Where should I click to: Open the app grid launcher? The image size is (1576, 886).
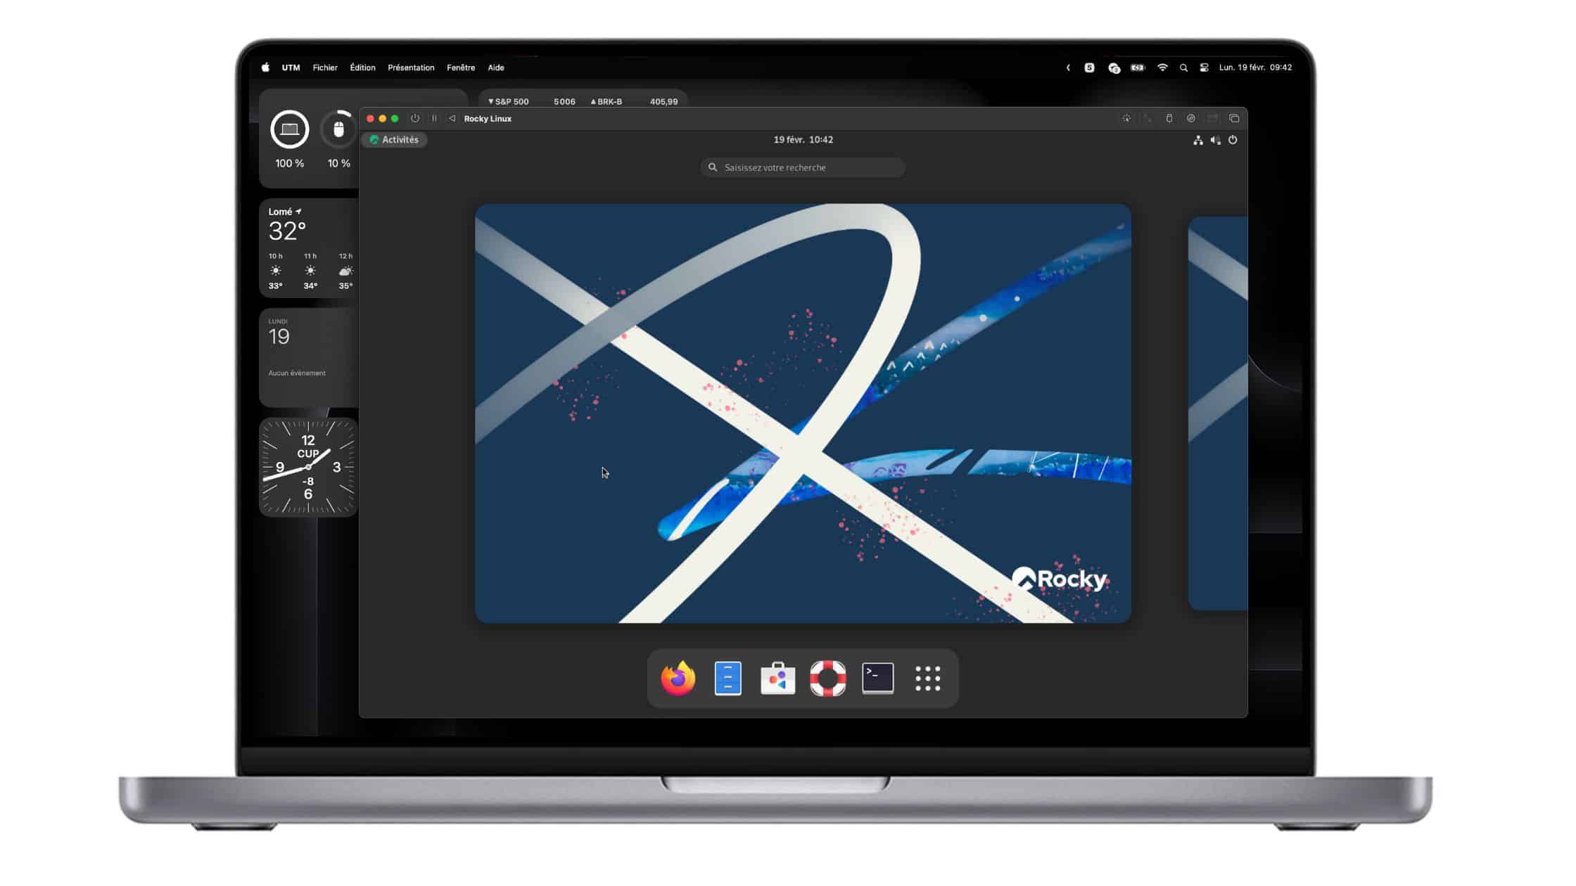click(927, 677)
